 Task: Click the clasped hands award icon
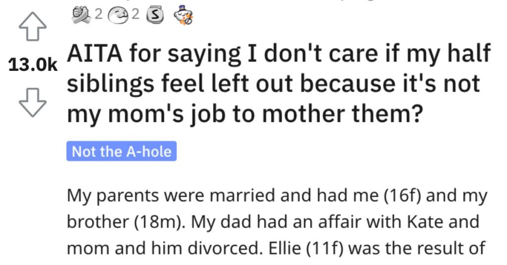(x=81, y=15)
